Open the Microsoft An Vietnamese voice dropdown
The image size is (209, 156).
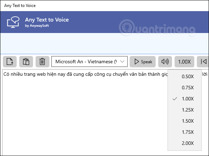(90, 61)
